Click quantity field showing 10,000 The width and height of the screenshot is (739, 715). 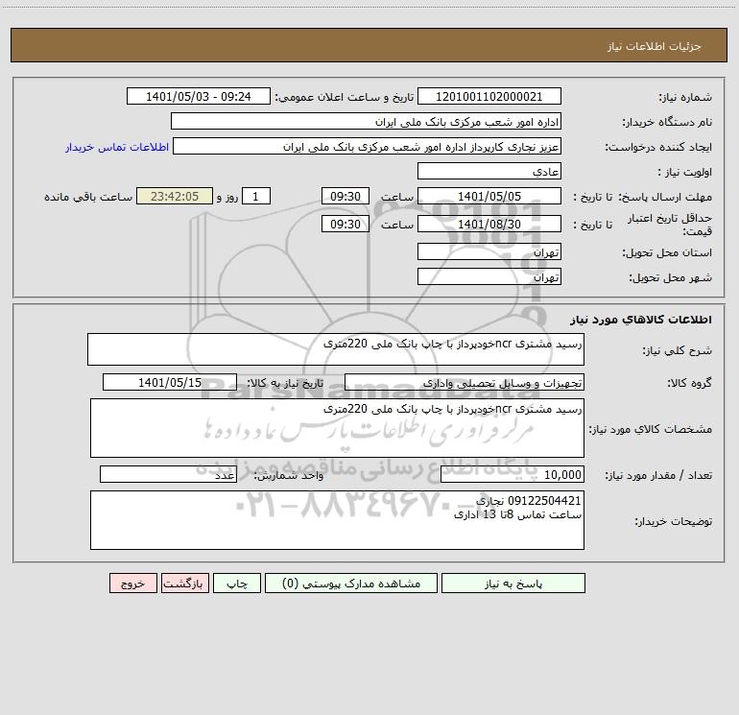pyautogui.click(x=513, y=475)
